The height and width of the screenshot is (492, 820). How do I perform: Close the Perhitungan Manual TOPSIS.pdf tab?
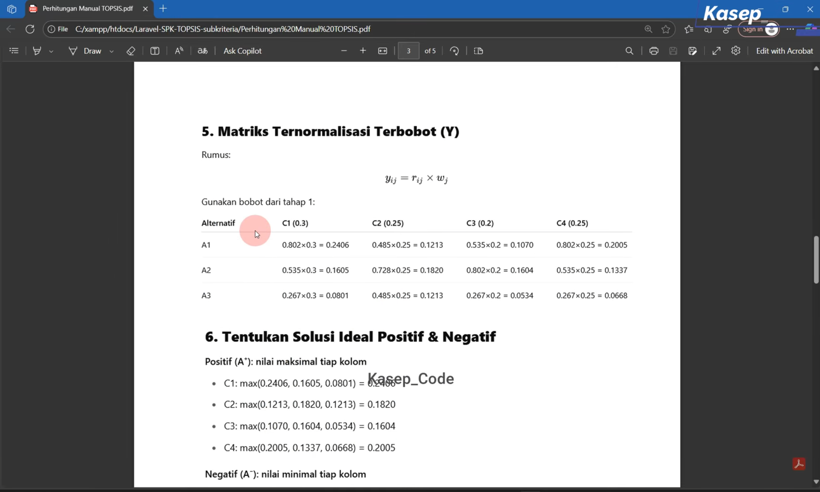[145, 9]
